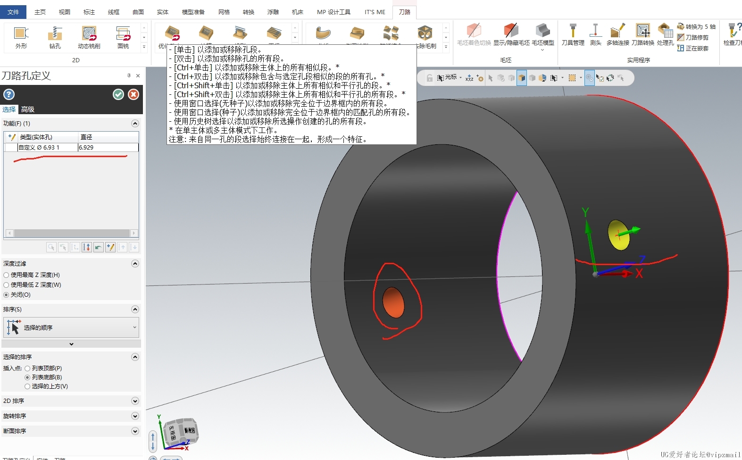The height and width of the screenshot is (460, 742).
Task: Choose 选择的上方(V) insertion point
Action: click(x=27, y=386)
